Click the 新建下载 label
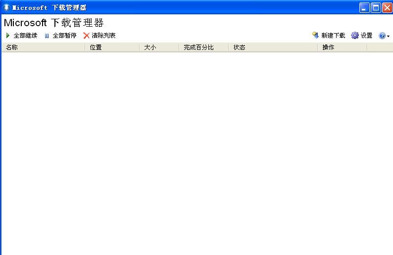 pyautogui.click(x=333, y=36)
